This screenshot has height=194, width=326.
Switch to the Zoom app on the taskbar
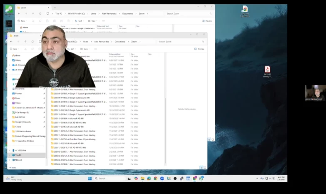point(162,179)
